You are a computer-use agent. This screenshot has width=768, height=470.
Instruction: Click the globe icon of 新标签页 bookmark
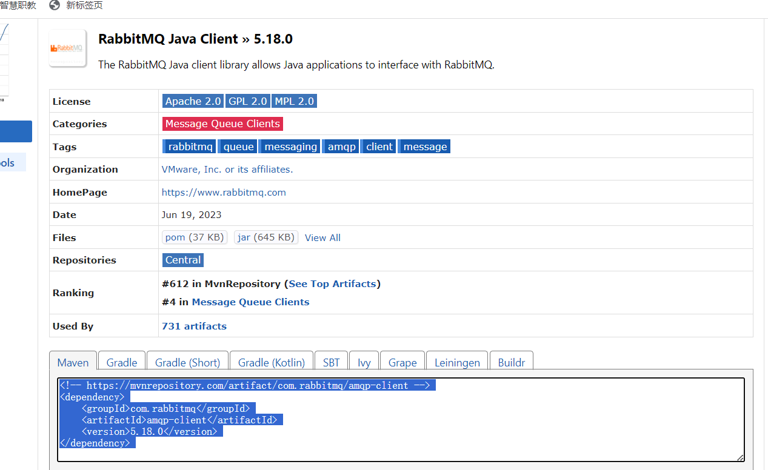[x=55, y=5]
